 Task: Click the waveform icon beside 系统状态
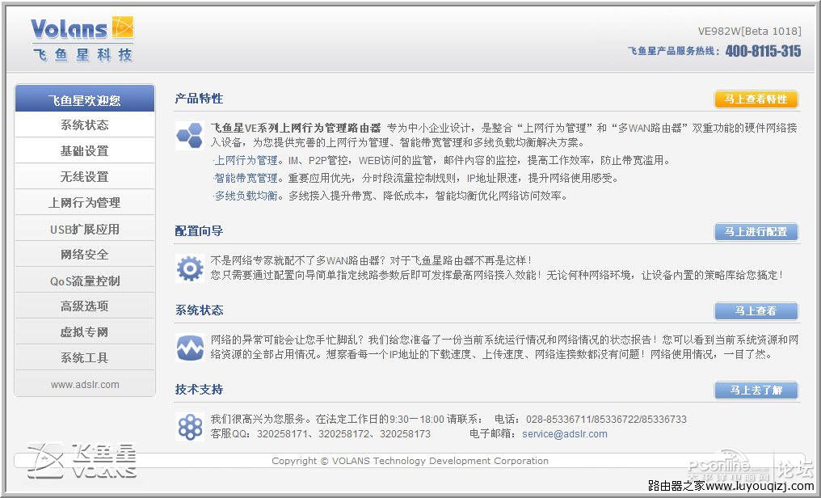[x=190, y=348]
